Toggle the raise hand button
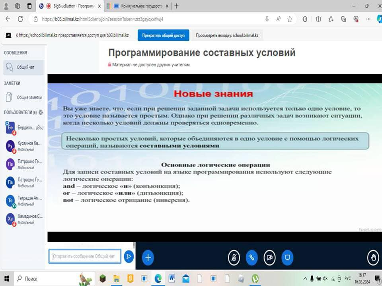This screenshot has height=286, width=382. tap(373, 258)
